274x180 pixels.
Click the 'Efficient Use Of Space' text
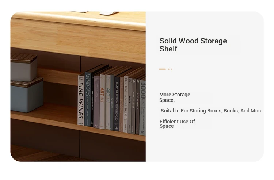point(177,124)
